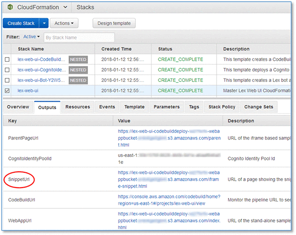This screenshot has width=296, height=235.
Task: Select the Change Sets tab
Action: 259,107
